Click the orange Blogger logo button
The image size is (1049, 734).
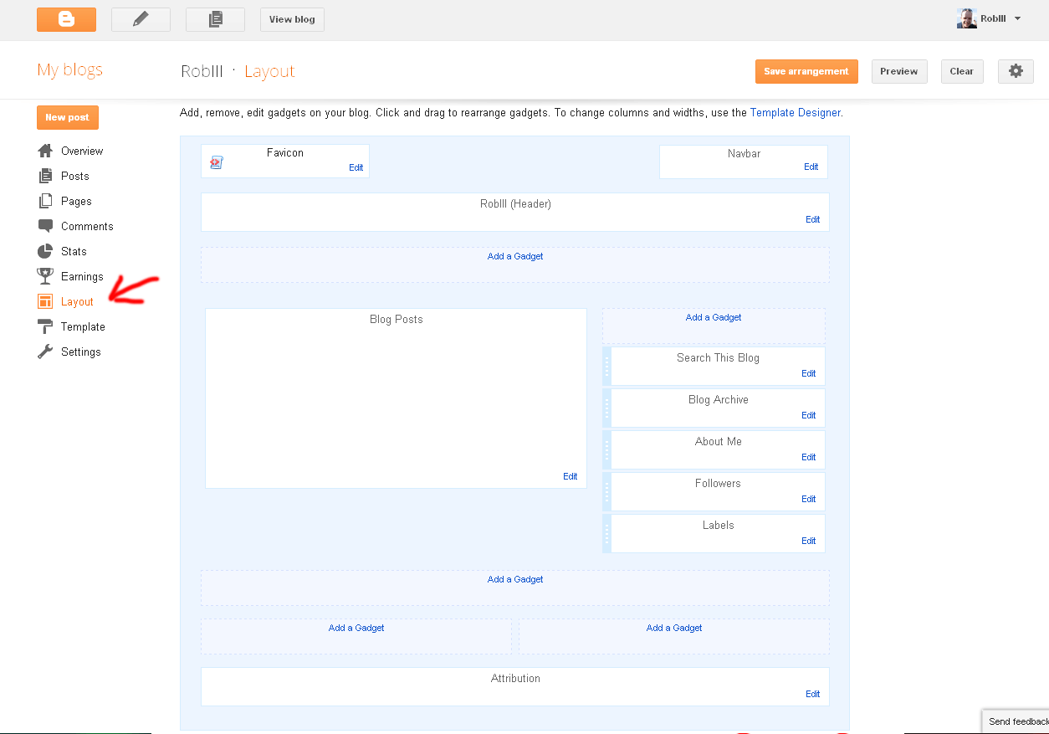click(66, 19)
